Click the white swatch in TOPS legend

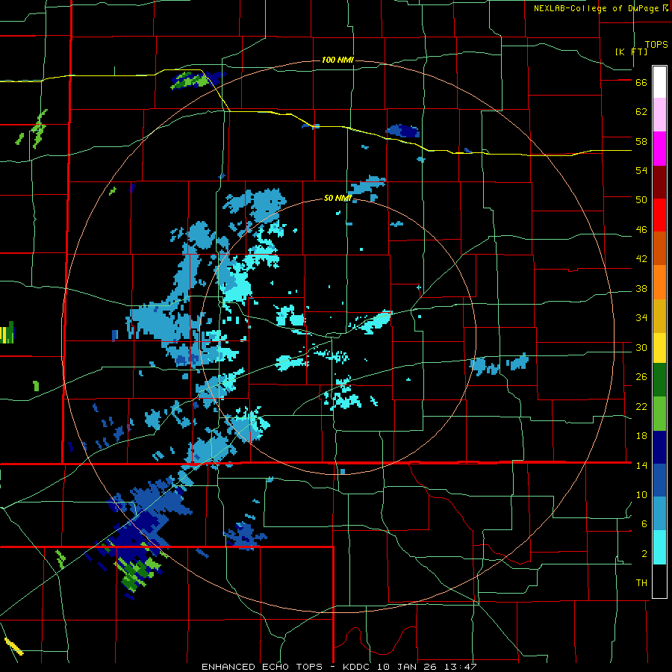(x=659, y=82)
